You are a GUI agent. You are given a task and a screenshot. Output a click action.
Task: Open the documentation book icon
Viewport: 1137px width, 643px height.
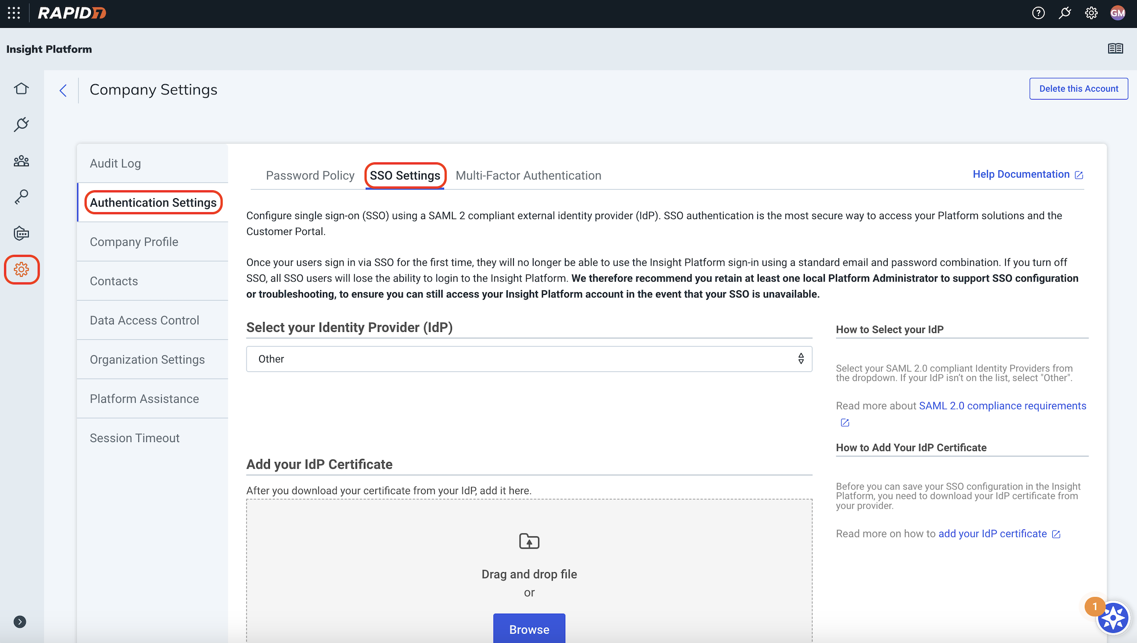tap(1116, 48)
